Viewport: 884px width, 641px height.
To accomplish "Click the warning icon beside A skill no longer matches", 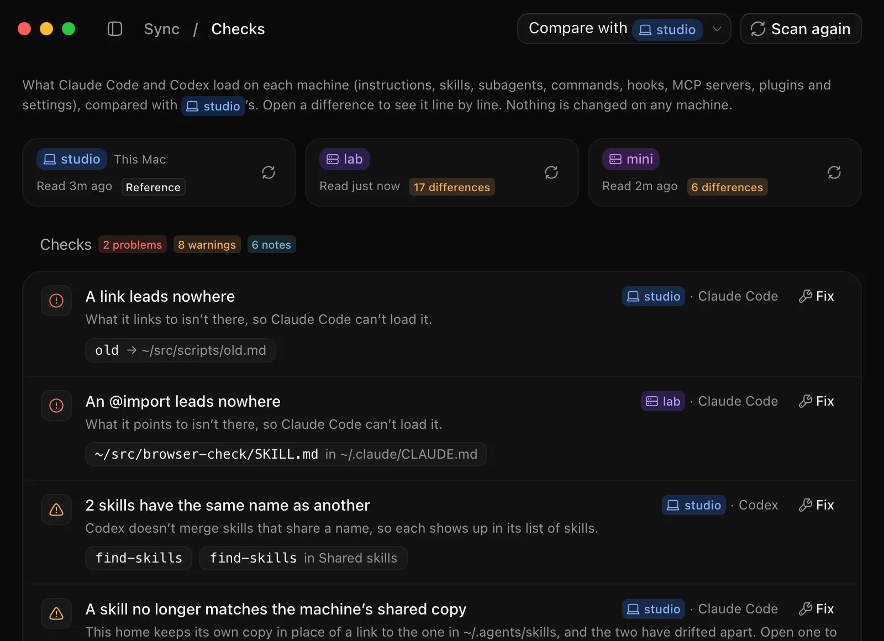I will coord(56,613).
